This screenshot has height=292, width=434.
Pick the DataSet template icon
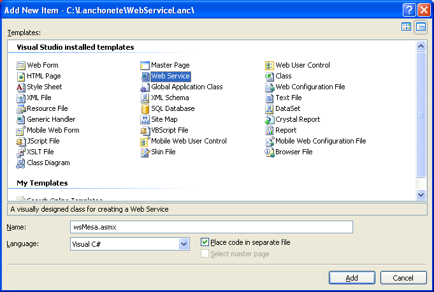pyautogui.click(x=270, y=109)
